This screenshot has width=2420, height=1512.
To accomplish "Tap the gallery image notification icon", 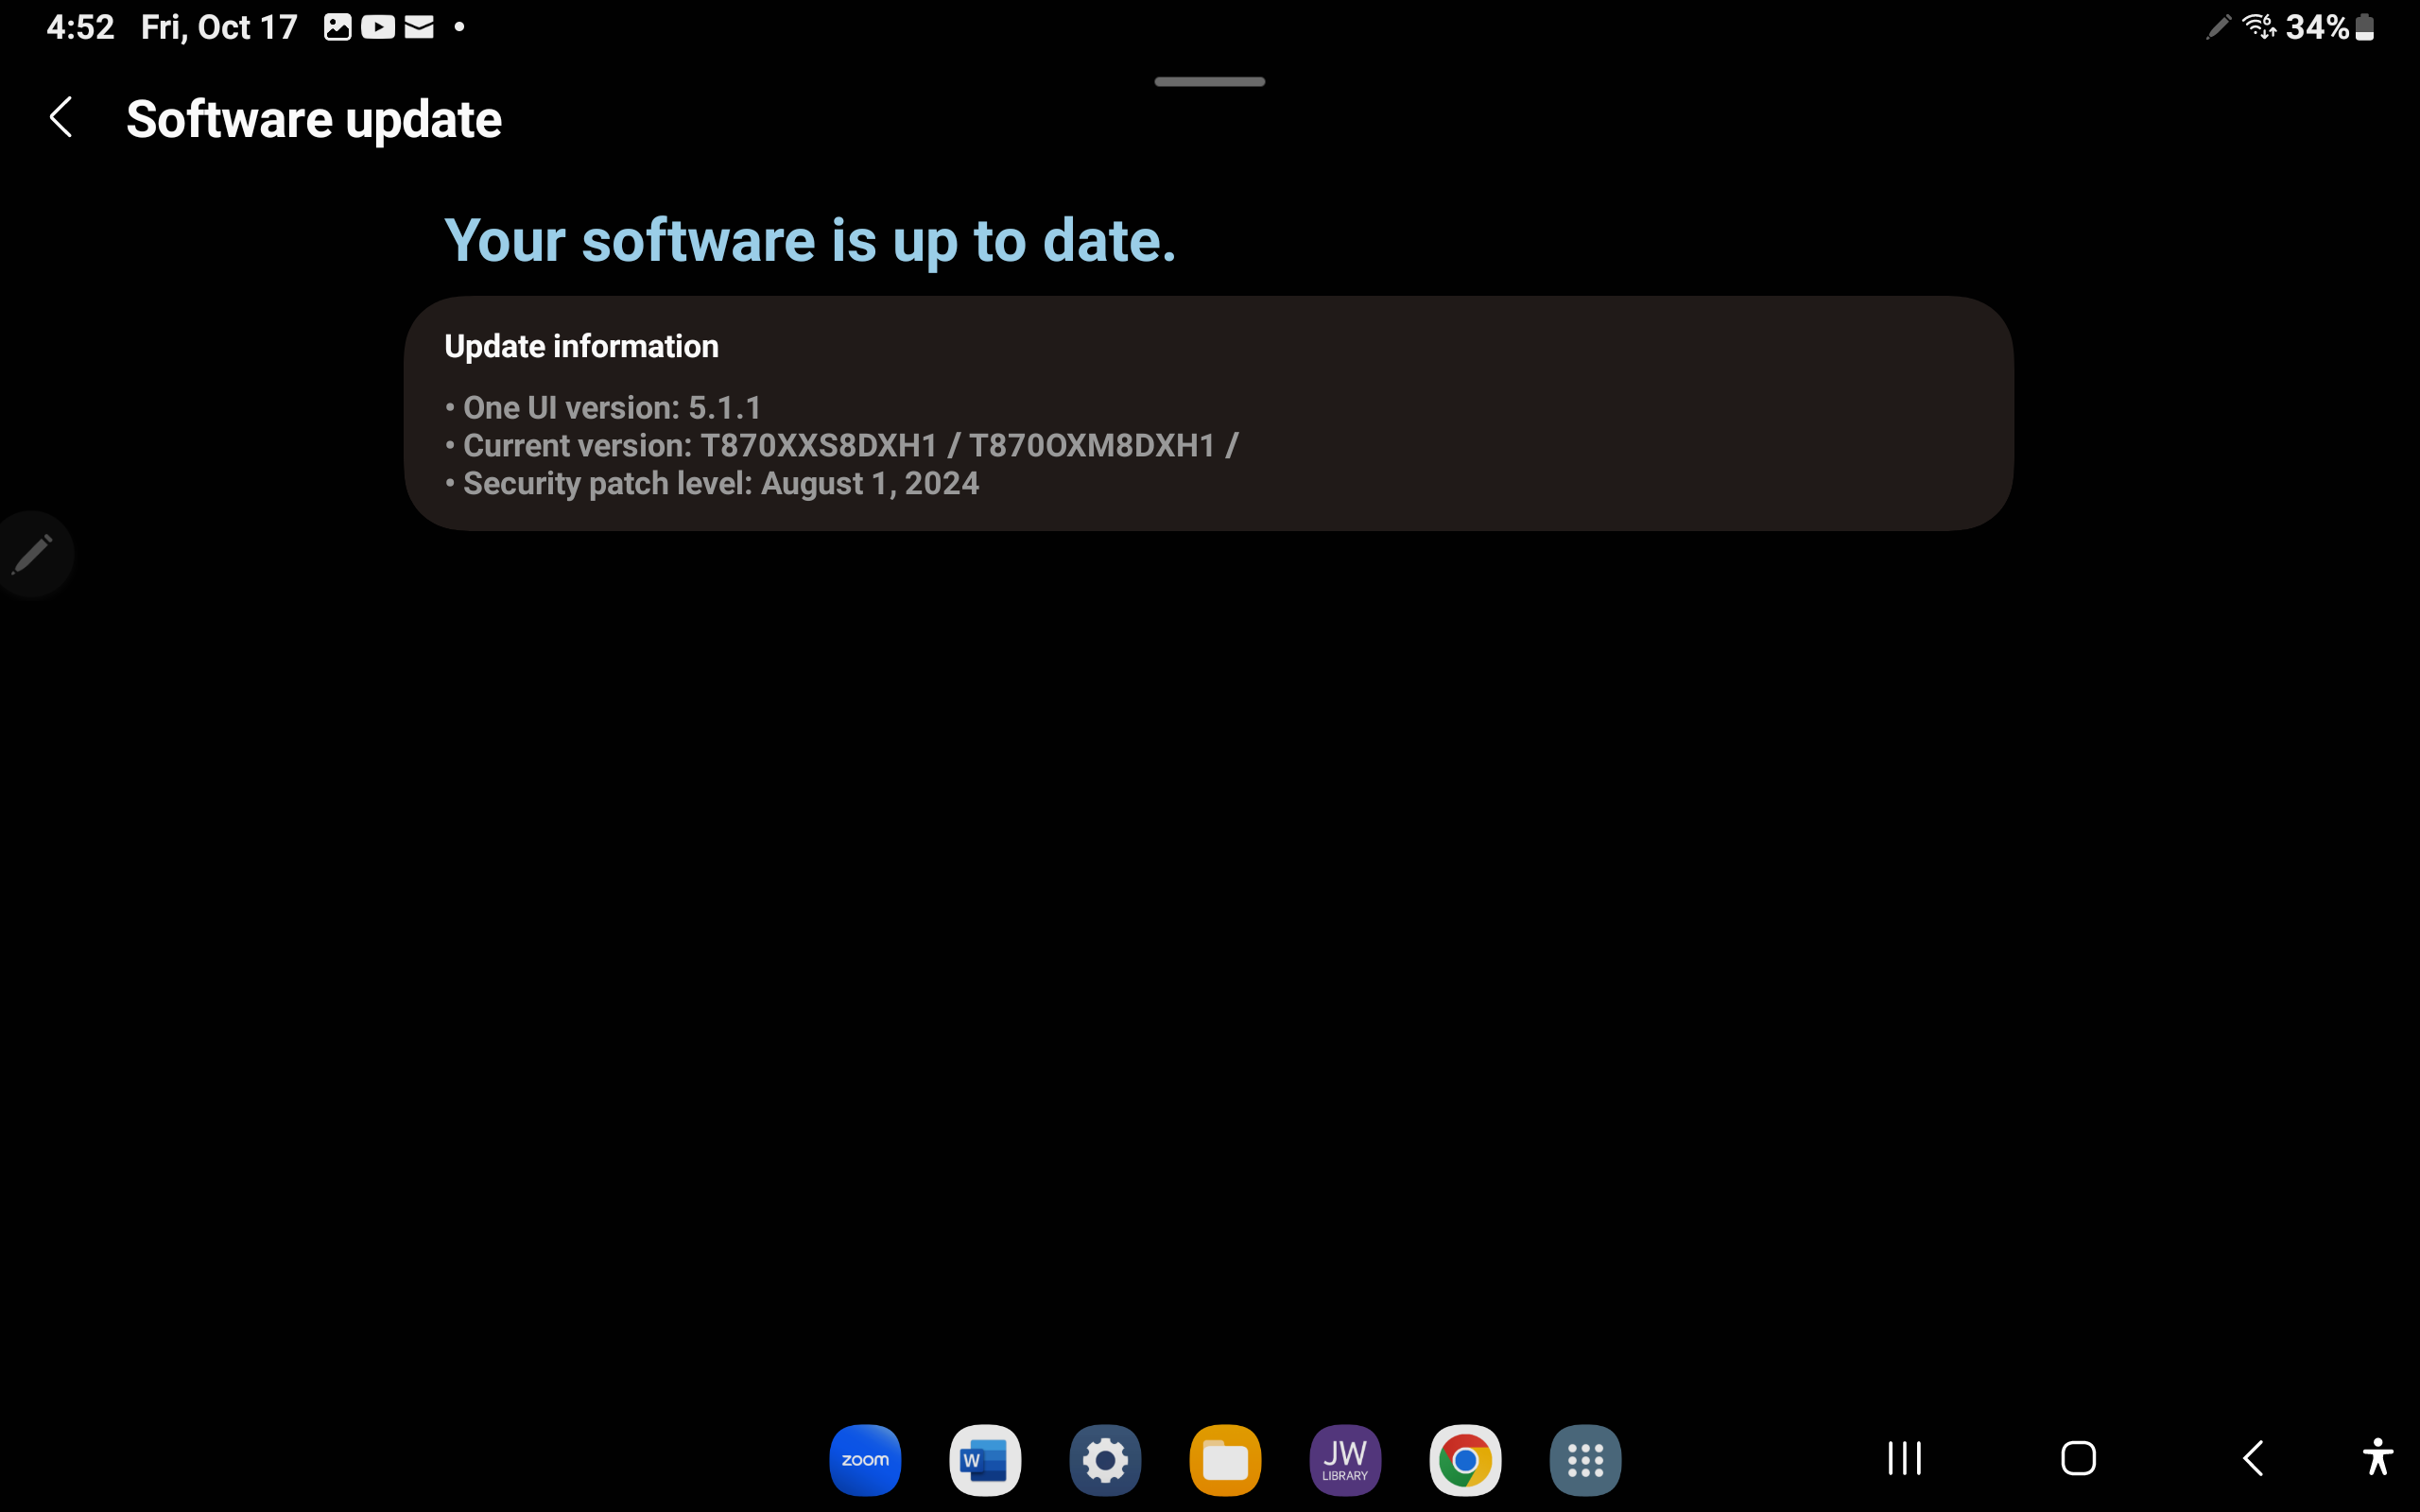I will click(x=337, y=27).
